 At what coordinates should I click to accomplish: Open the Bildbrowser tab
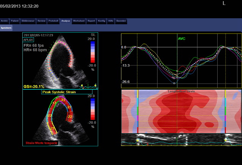click(27, 21)
